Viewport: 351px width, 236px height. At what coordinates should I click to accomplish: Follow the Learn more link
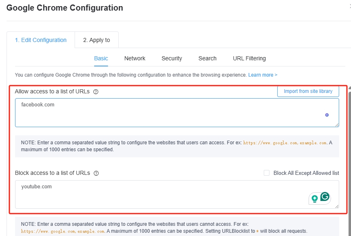click(x=263, y=75)
